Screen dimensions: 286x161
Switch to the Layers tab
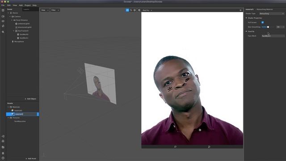[26, 9]
